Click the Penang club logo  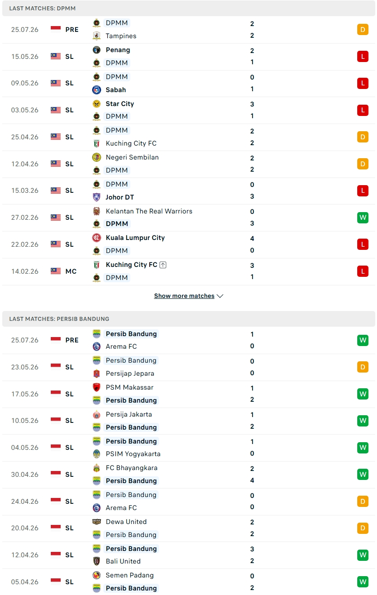[x=97, y=50]
